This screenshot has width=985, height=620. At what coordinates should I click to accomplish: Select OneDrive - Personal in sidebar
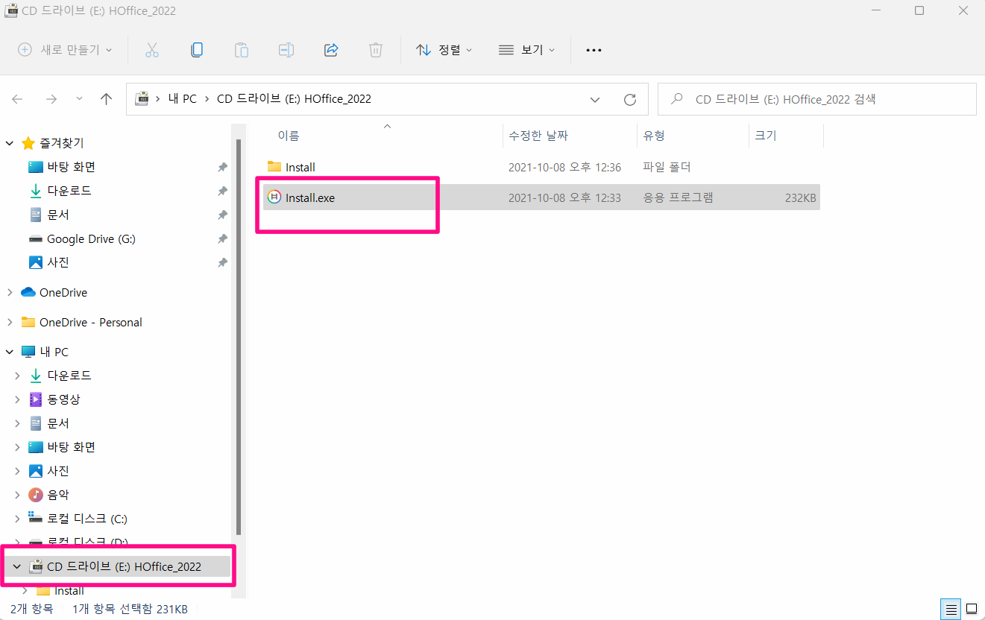tap(91, 323)
